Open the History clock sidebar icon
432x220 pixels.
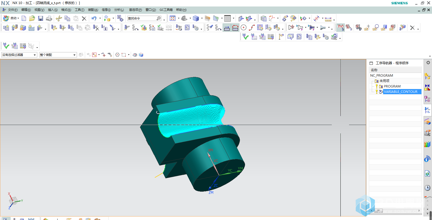[x=427, y=188]
